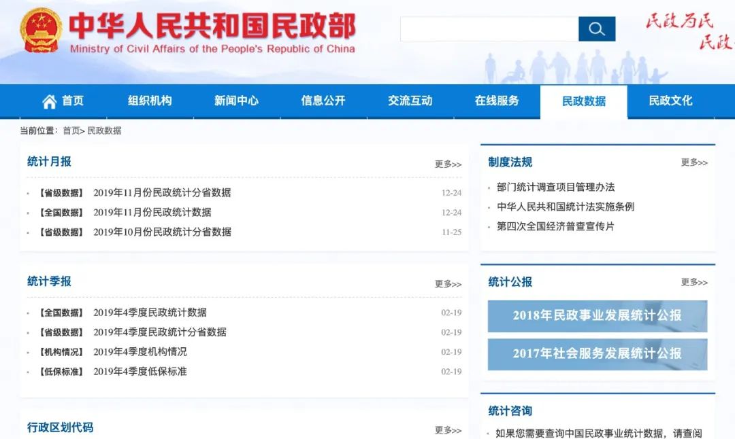Open 2019年10月份民政统计分省数据
Viewport: 735px width, 439px height.
[162, 232]
